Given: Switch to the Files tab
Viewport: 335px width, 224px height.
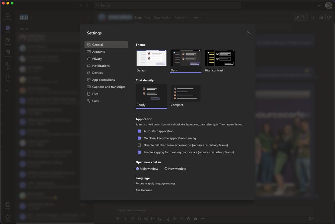Looking at the screenshot, I should click(x=147, y=17).
